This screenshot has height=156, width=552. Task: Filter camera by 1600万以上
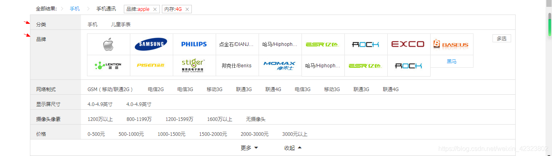point(220,119)
